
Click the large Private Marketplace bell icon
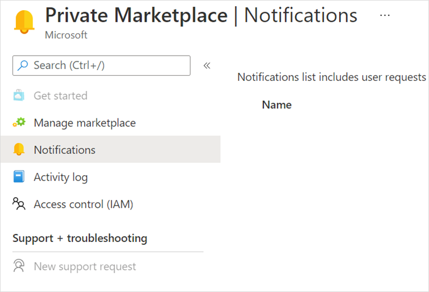[x=23, y=22]
